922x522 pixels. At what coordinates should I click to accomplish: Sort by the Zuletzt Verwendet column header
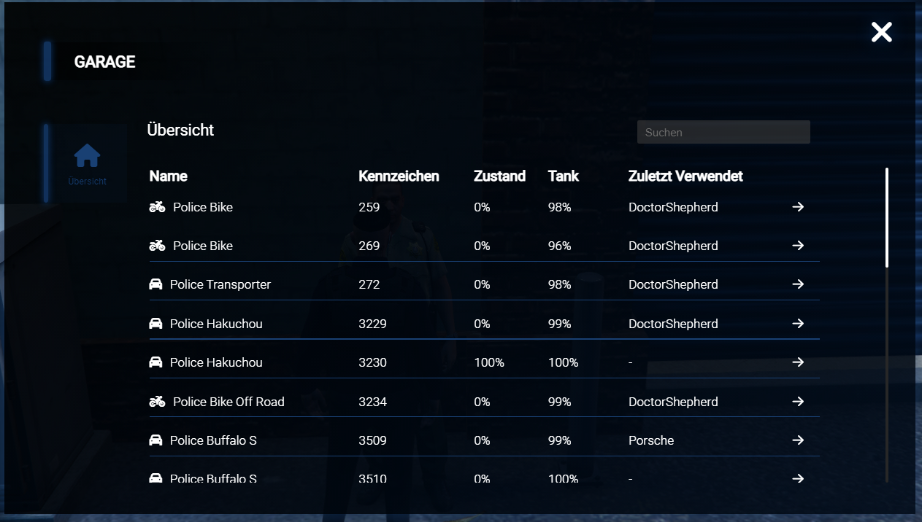click(685, 176)
